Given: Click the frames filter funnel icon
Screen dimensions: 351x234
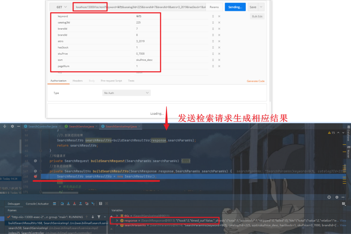Looking at the screenshot, I should (99, 217).
